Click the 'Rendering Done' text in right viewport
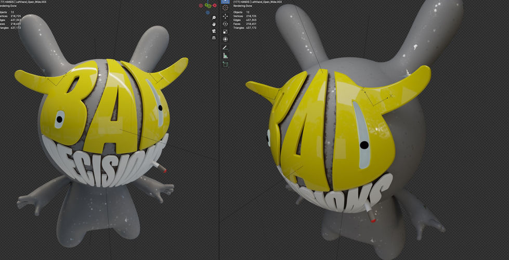Screen dimensions: 509x260 [x=244, y=6]
